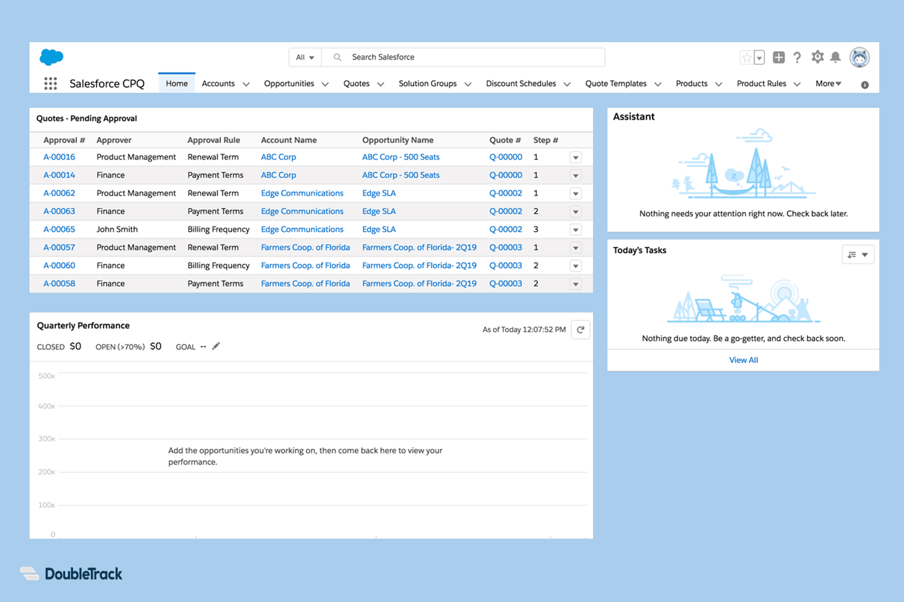Viewport: 904px width, 602px height.
Task: Open Farmers Coop. of Florida- 2Q19 opportunity in A-00060 row
Action: click(419, 265)
